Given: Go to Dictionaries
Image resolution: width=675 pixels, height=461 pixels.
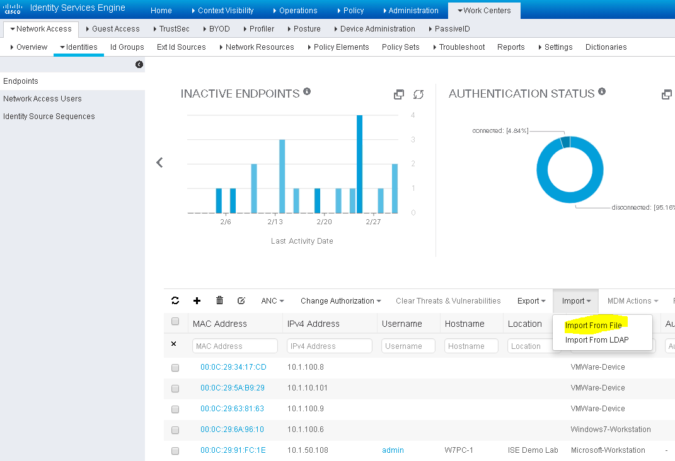Looking at the screenshot, I should (x=606, y=47).
